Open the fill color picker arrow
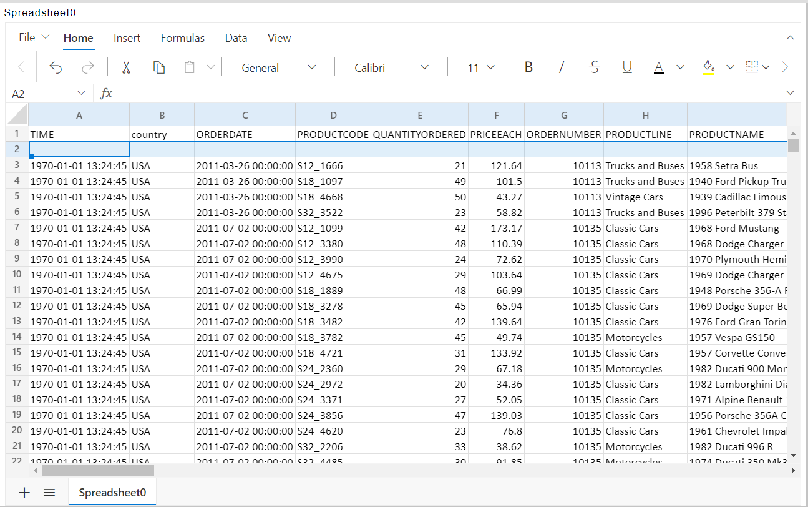Viewport: 808px width, 507px height. click(730, 67)
